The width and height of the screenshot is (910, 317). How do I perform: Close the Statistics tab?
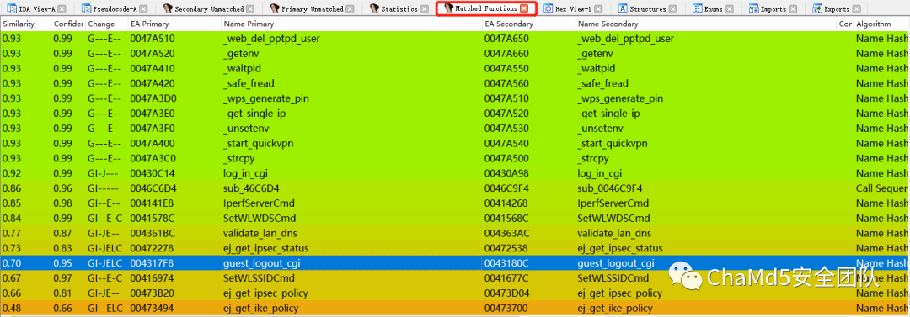[x=424, y=8]
